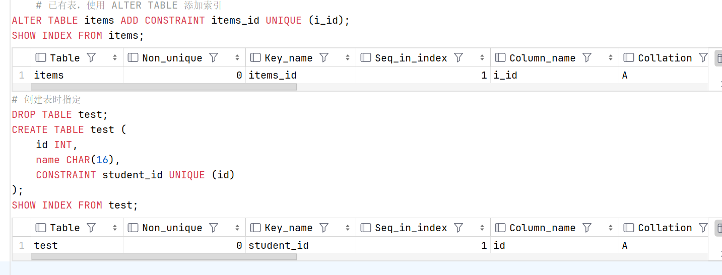
Task: Open Non_unique filter in items result
Action: click(214, 58)
